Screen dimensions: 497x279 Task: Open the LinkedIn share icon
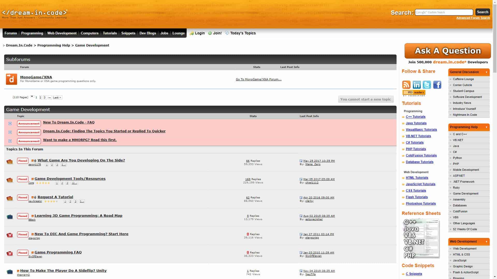coord(417,84)
